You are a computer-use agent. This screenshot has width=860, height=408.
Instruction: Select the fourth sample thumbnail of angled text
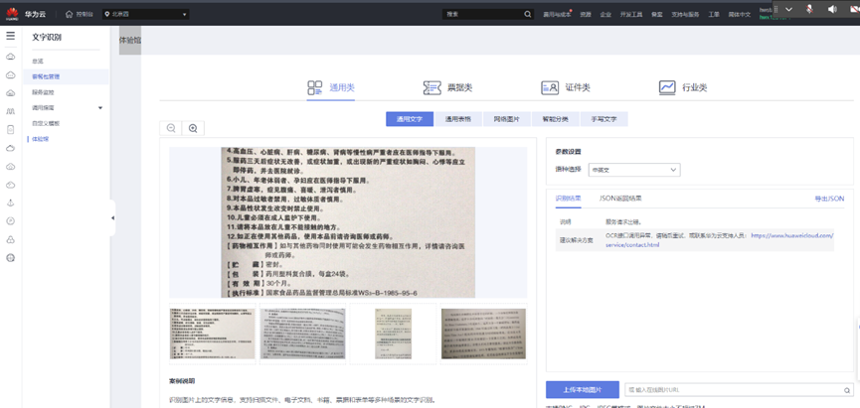coord(484,334)
